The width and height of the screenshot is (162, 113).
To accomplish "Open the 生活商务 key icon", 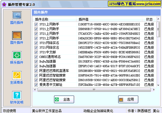I will coord(17,75).
